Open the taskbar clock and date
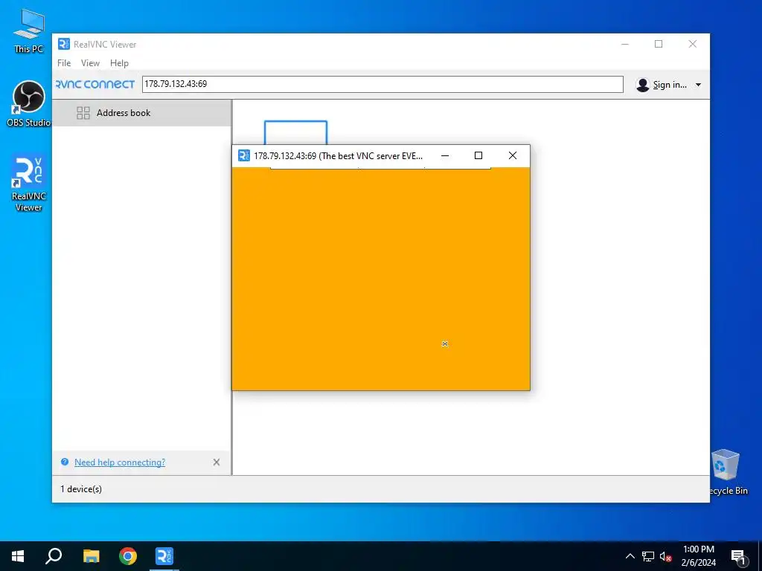The height and width of the screenshot is (571, 762). click(x=698, y=556)
